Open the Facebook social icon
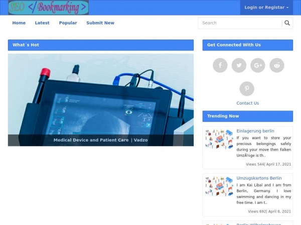This screenshot has height=225, width=301. coord(220,65)
